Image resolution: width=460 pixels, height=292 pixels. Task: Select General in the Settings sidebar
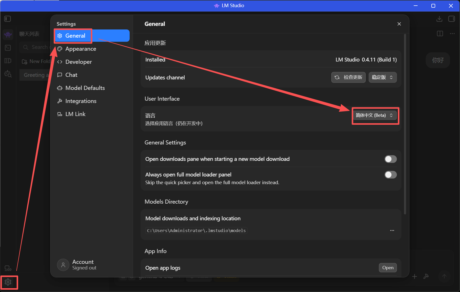pos(92,36)
